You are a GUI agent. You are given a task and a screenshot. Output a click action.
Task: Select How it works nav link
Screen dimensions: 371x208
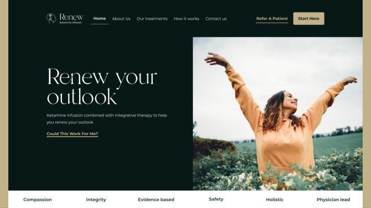tap(187, 19)
